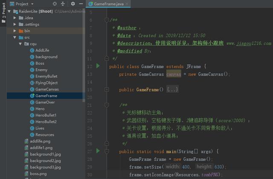Viewport: 273px width, 179px height.
Task: Click the GameFrame runnable class icon
Action: click(x=32, y=95)
